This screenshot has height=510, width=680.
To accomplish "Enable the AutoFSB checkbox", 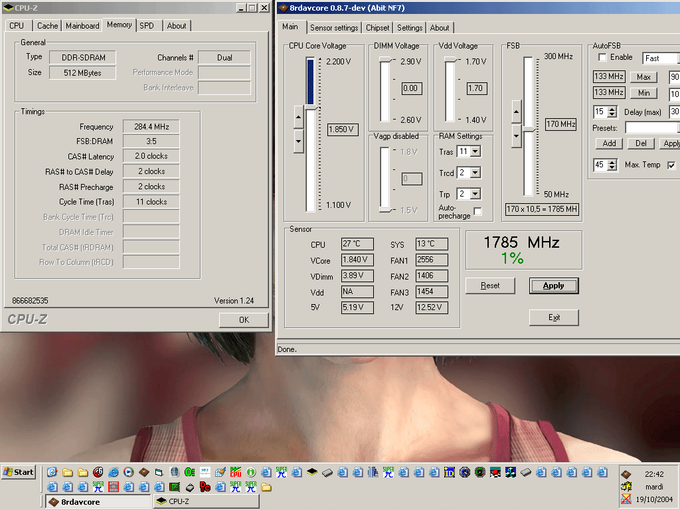I will [x=602, y=58].
